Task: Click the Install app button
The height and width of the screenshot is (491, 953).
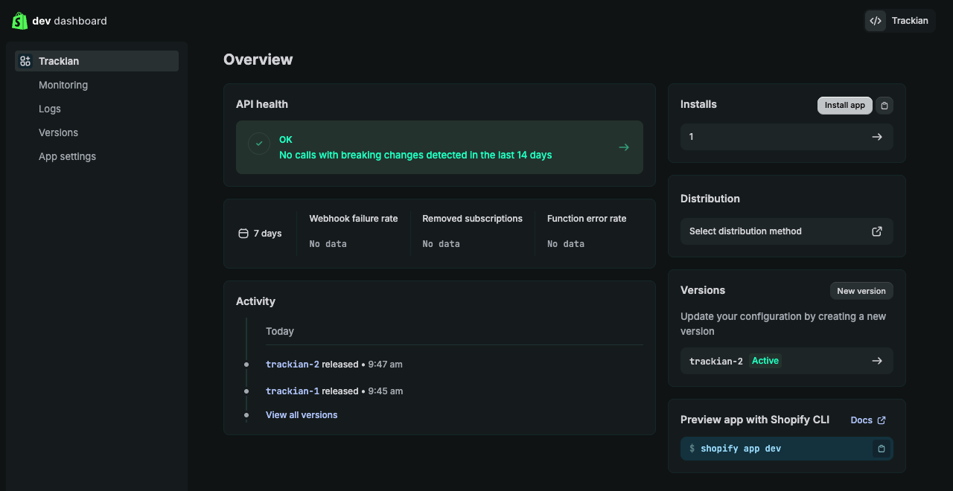Action: point(845,106)
